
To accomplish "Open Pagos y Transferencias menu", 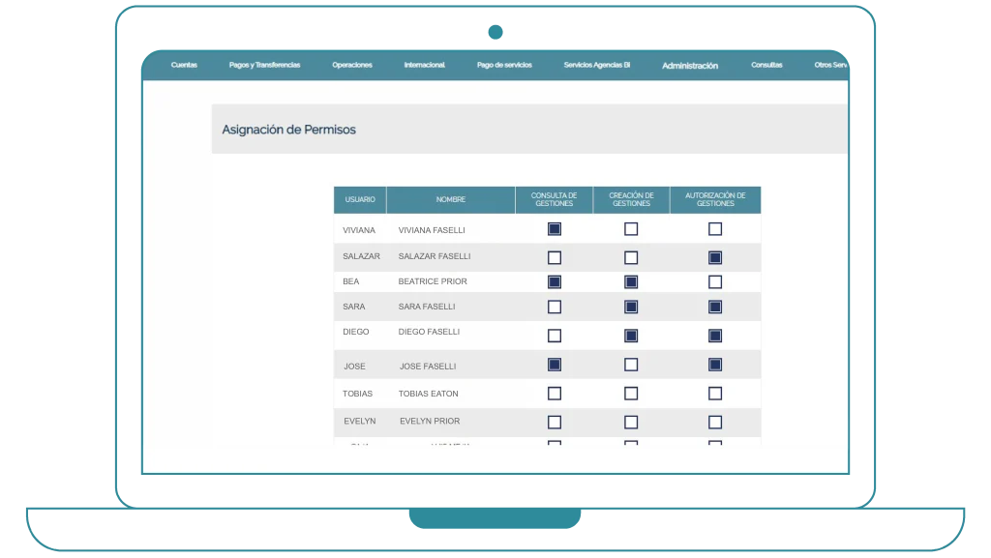I will [264, 66].
